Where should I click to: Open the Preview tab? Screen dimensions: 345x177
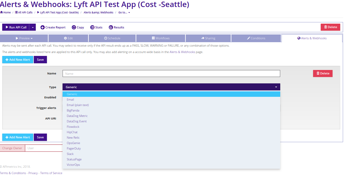tap(24, 38)
